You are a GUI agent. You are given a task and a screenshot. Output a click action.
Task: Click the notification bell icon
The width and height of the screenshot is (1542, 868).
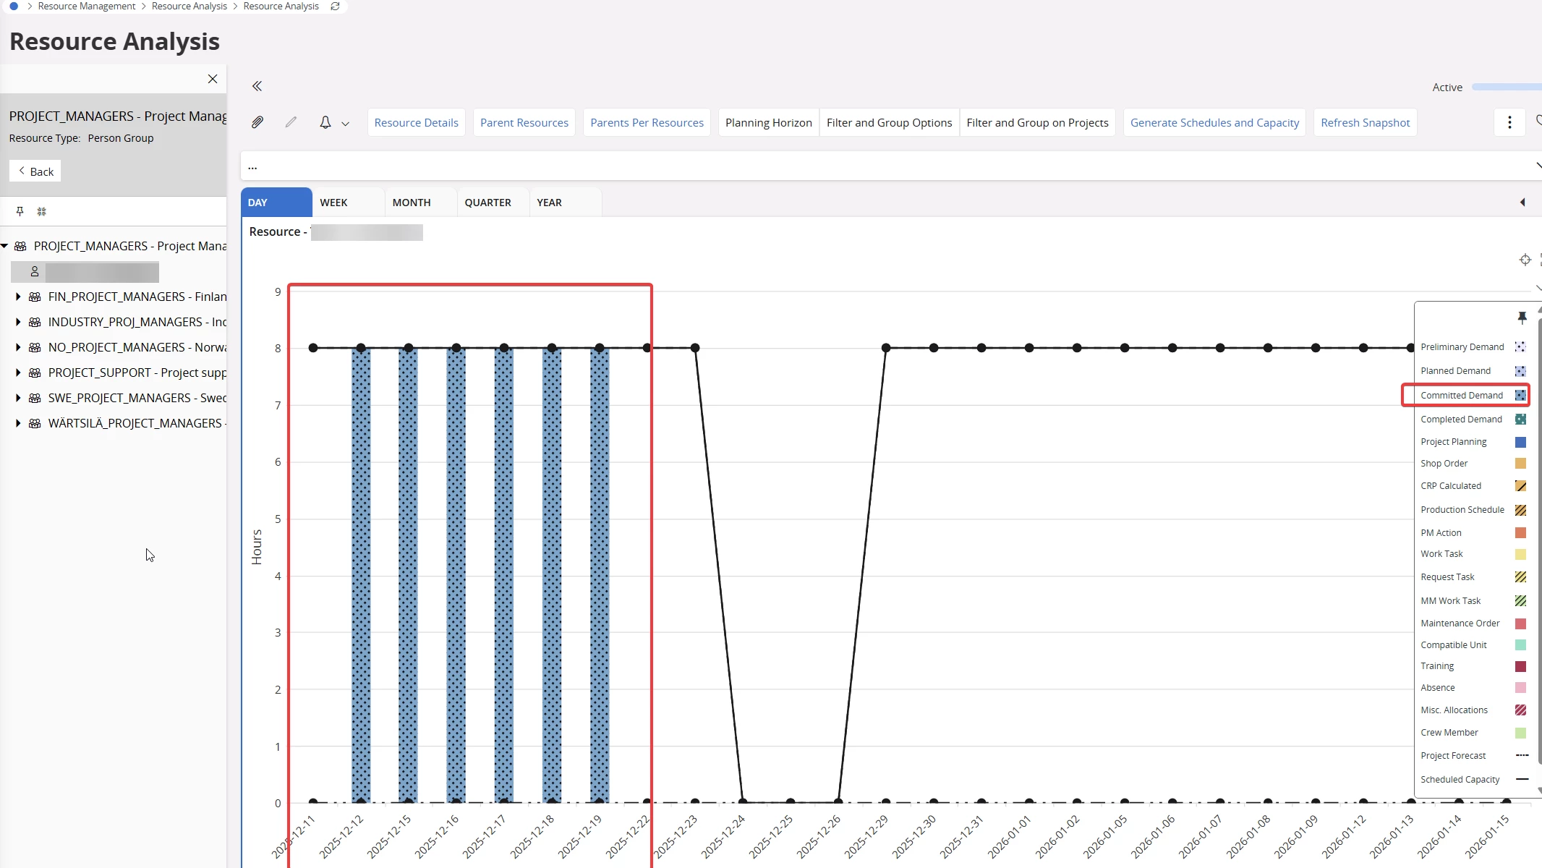[325, 122]
